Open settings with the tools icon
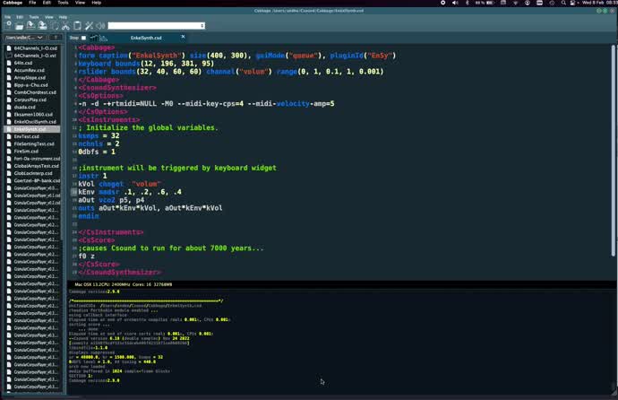This screenshot has height=400, width=618. point(89,26)
